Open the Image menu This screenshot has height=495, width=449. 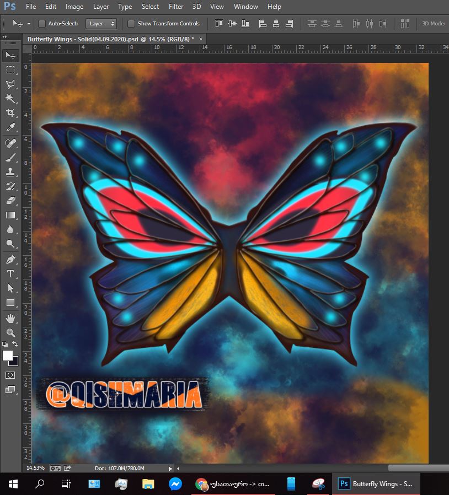pyautogui.click(x=74, y=7)
